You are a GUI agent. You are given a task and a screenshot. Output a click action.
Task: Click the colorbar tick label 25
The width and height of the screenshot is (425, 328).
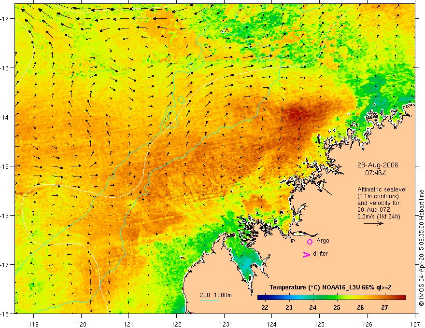point(337,307)
